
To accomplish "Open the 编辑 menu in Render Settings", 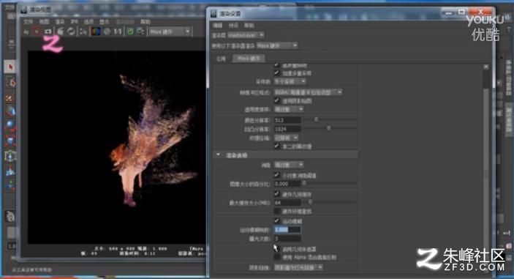I will click(217, 26).
